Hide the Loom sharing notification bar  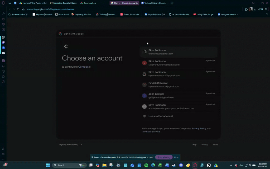pos(176,157)
